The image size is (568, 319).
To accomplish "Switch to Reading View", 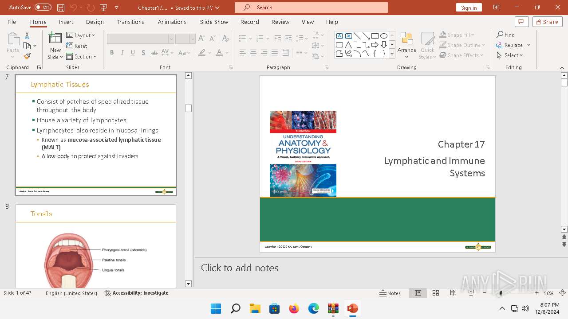I will coord(453,293).
